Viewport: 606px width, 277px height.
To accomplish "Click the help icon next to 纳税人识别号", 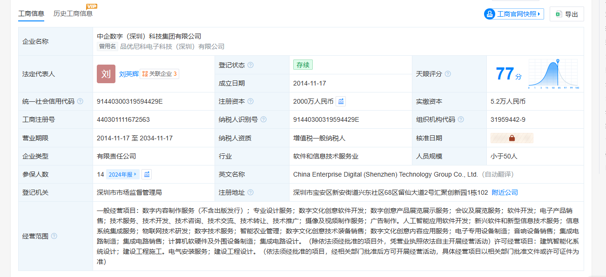I will [263, 119].
